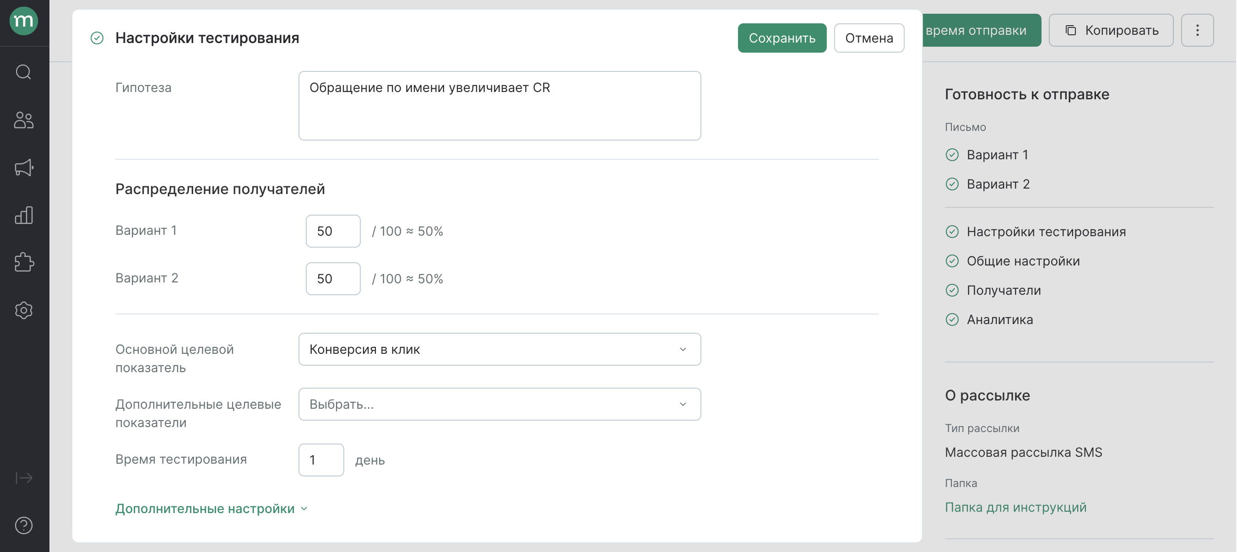Focus 'Время тестирования' days field
This screenshot has width=1237, height=552.
click(321, 460)
